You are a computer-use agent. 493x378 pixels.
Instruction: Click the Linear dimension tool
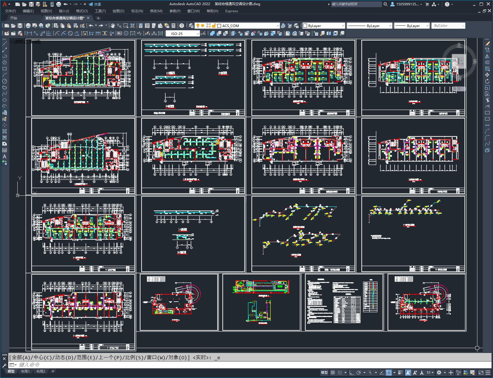[29, 33]
